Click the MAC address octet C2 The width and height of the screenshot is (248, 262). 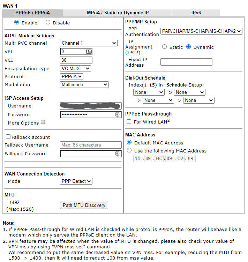tap(180, 159)
